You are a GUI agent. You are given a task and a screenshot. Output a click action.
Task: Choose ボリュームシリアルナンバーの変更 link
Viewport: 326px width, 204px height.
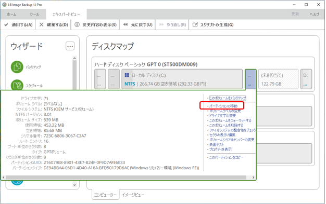[x=232, y=140]
